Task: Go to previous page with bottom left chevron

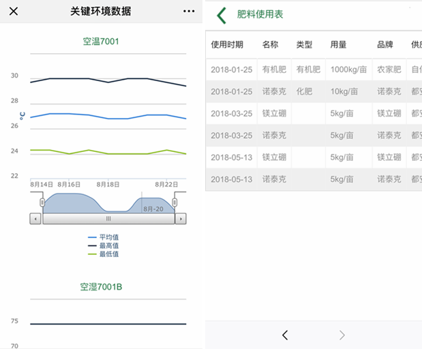Action: [285, 335]
